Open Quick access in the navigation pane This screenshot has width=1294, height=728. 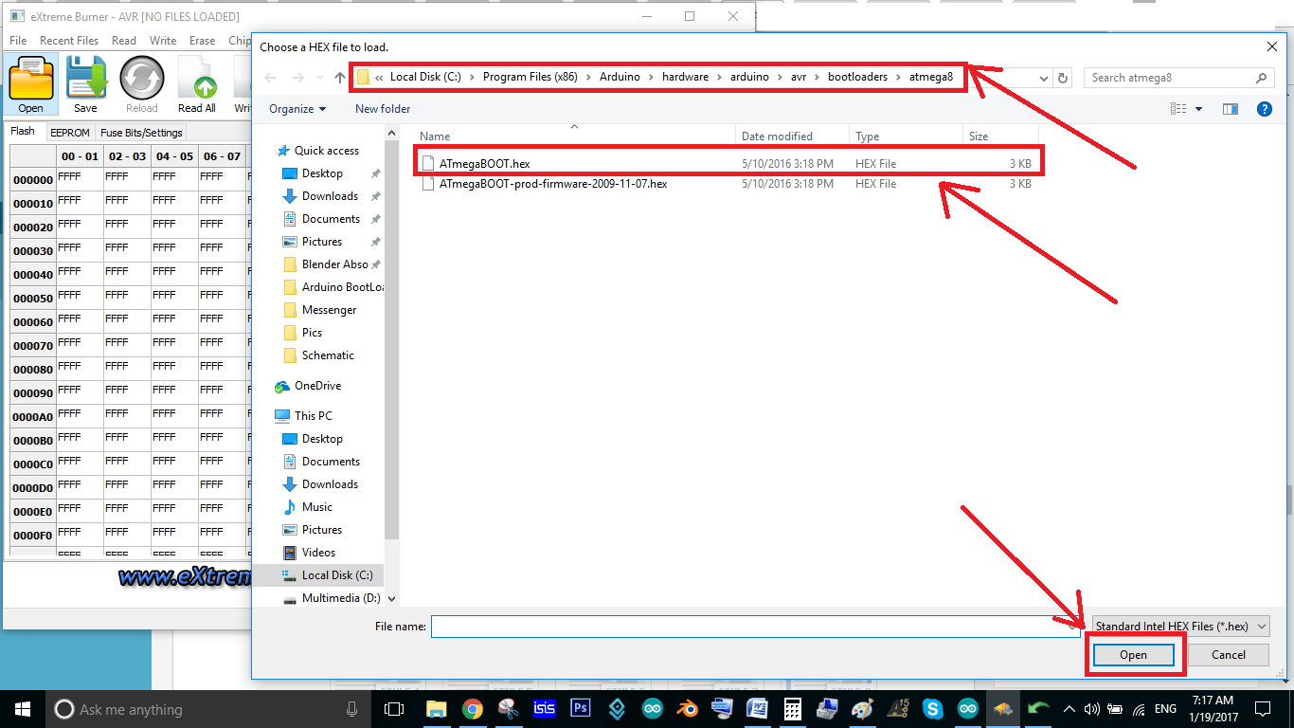pyautogui.click(x=327, y=151)
